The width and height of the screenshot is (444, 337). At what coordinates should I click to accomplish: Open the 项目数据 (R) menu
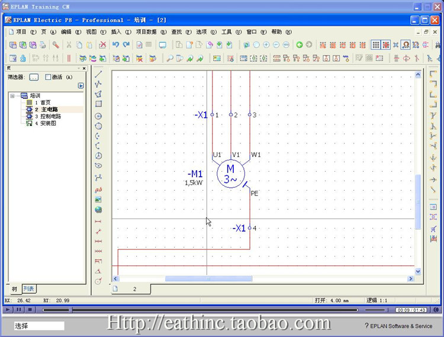coord(151,32)
